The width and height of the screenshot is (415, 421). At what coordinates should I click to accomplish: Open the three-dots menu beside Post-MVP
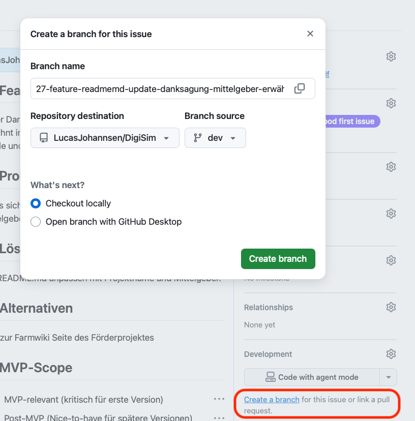point(219,418)
